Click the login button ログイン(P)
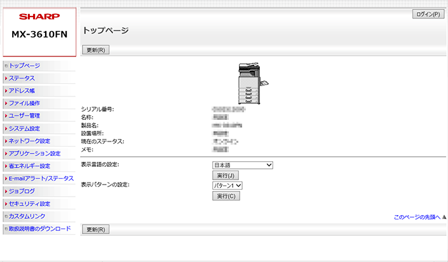This screenshot has width=448, height=262. pyautogui.click(x=428, y=14)
